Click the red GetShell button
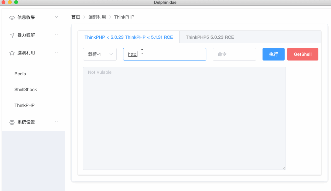 click(303, 54)
